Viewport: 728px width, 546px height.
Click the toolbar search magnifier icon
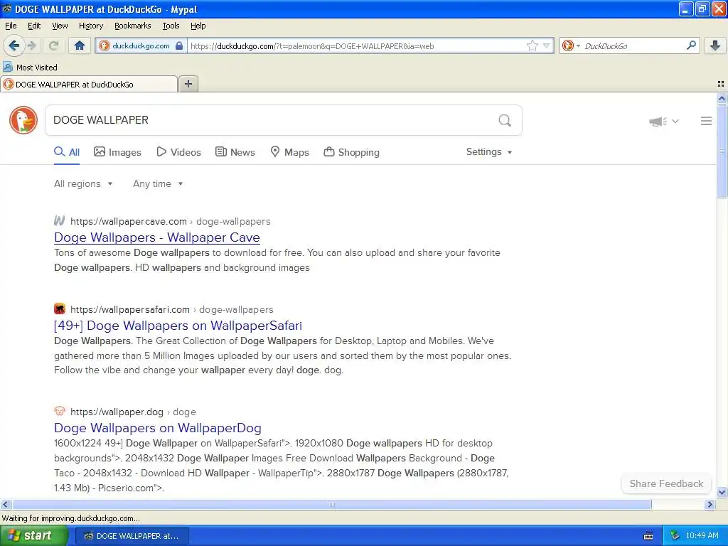click(x=691, y=45)
